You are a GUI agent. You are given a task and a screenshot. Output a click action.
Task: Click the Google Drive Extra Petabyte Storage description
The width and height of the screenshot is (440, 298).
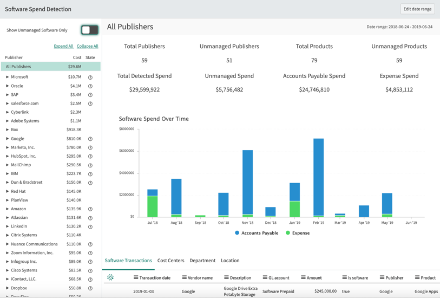[240, 291]
